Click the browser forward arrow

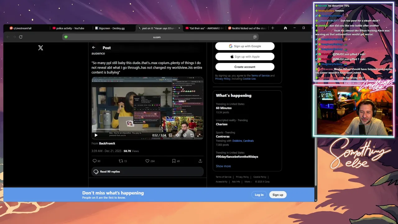pyautogui.click(x=14, y=37)
